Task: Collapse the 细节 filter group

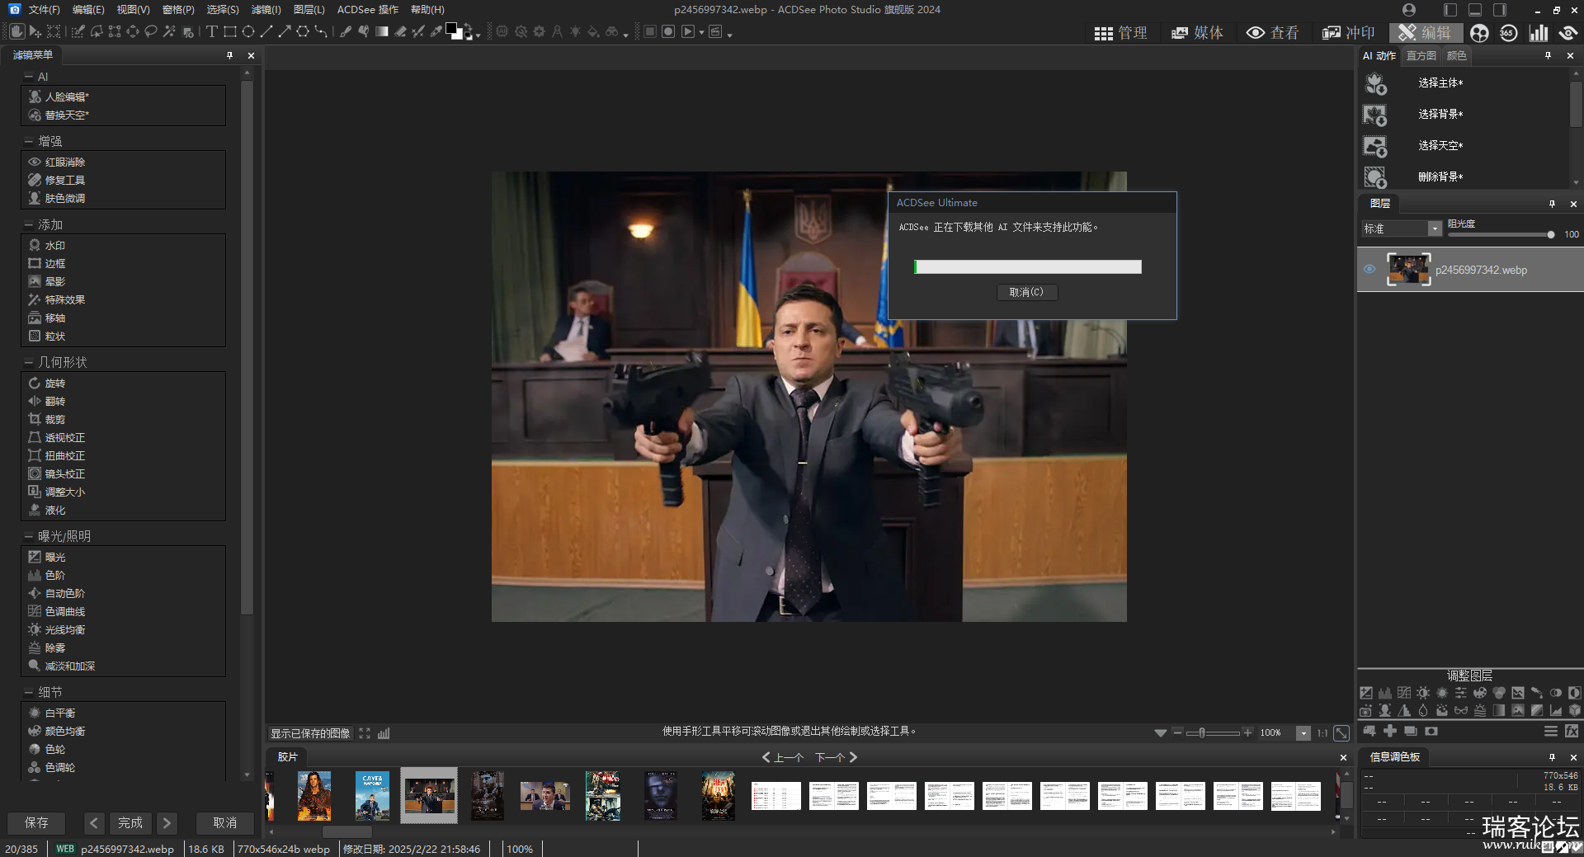Action: (29, 692)
